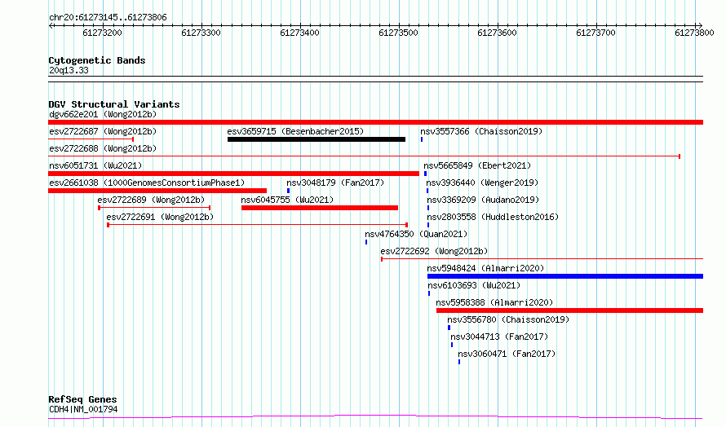726x427 pixels.
Task: Open nsv5665849 (Ebert2021) variant label
Action: (477, 165)
